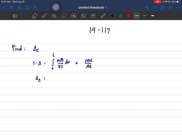Screen dimensions: 182x137
Task: Select the thinnest stroke thickness
Action: [x=145, y=16]
